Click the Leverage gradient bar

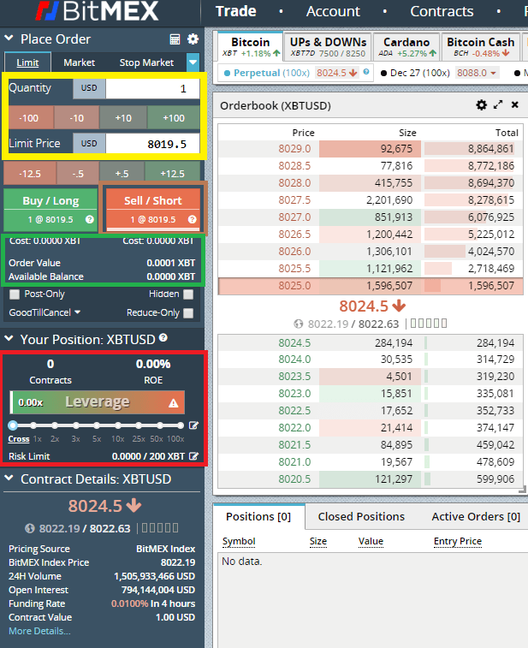click(98, 402)
